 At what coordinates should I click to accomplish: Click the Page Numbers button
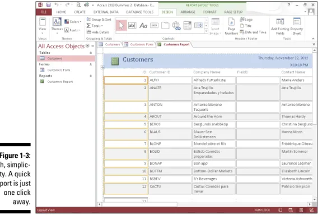tap(231, 26)
